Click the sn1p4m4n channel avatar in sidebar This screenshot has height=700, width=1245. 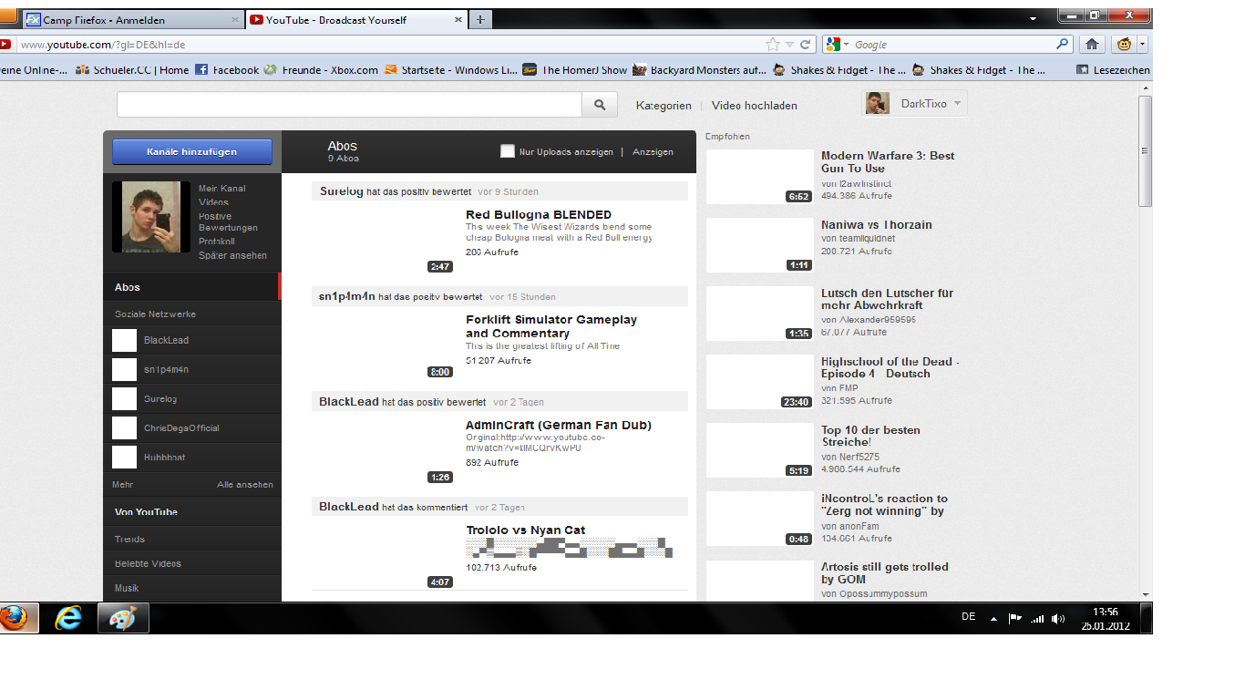tap(124, 369)
